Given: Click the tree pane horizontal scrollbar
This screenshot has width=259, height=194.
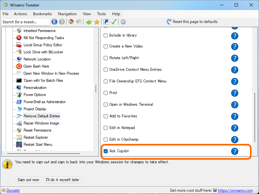Looking at the screenshot, I should click(44, 154).
